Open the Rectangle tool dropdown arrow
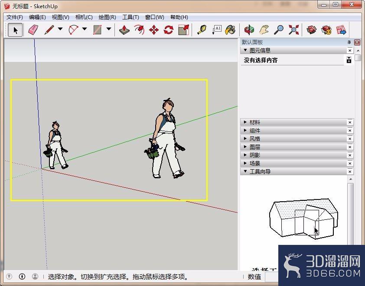The height and width of the screenshot is (286, 365). pyautogui.click(x=109, y=29)
